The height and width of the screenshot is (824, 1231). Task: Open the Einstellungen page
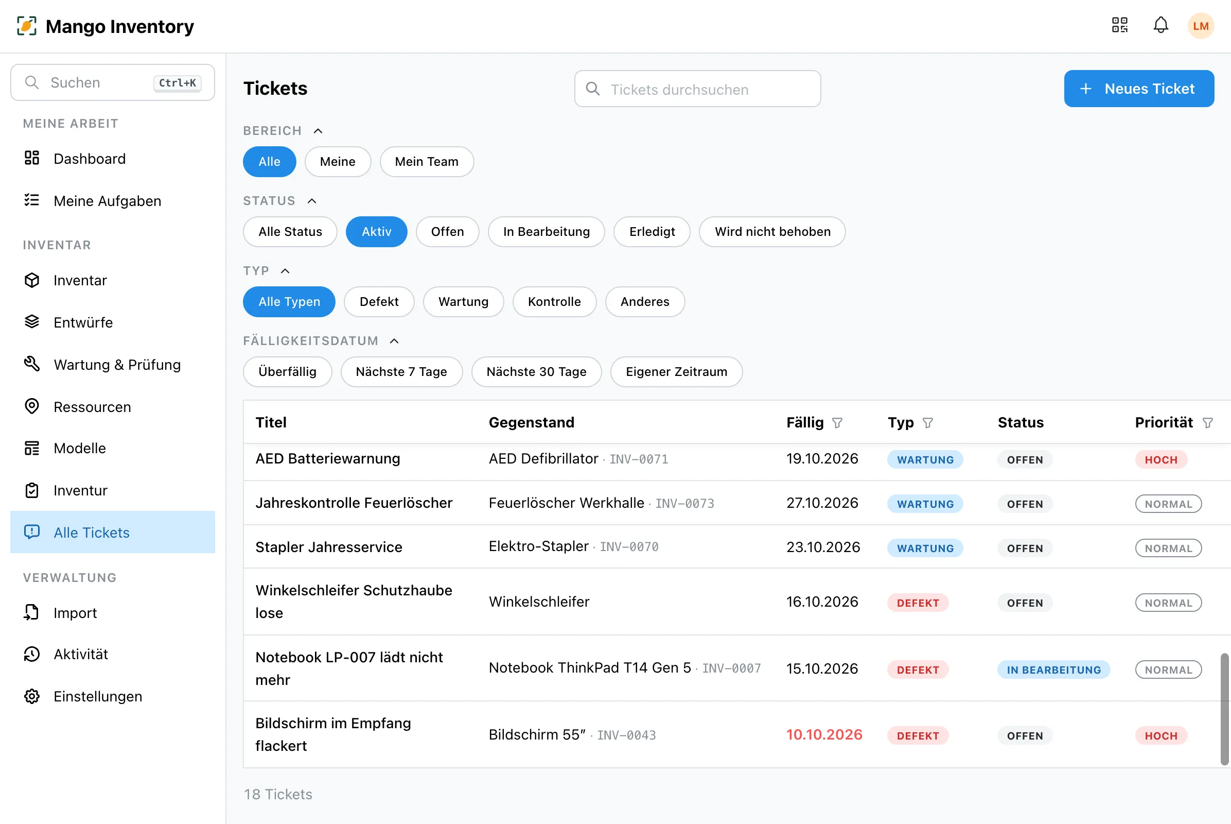click(112, 696)
